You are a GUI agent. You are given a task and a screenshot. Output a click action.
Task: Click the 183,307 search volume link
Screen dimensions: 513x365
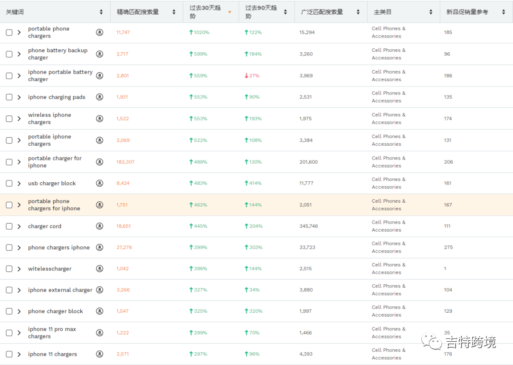coord(125,161)
